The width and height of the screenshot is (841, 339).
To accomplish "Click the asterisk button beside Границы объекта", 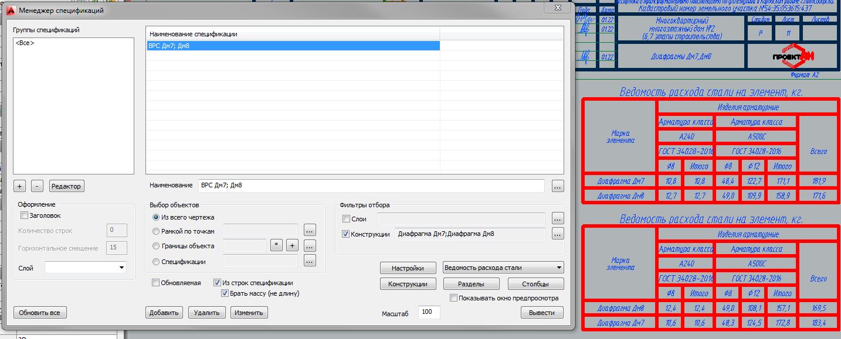I will click(x=276, y=246).
